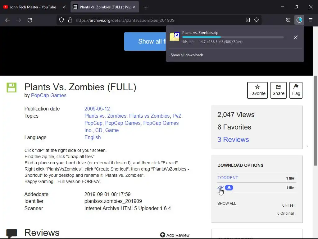The width and height of the screenshot is (318, 239).
Task: Open the Plants vs. Zombies topic link
Action: [105, 116]
